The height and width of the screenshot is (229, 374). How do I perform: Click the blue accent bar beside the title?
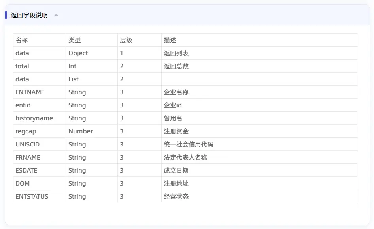coord(6,15)
